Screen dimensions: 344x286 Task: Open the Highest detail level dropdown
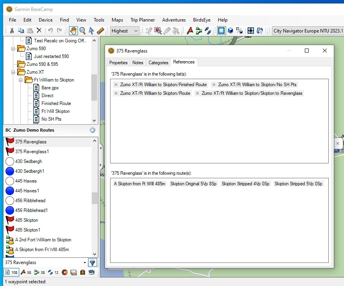pos(125,31)
